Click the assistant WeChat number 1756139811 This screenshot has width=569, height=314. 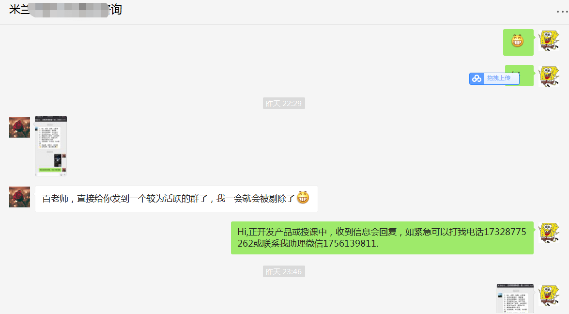(x=350, y=244)
